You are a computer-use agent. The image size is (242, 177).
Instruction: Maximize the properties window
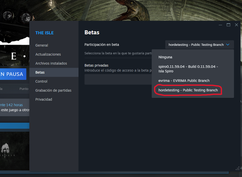228,25
